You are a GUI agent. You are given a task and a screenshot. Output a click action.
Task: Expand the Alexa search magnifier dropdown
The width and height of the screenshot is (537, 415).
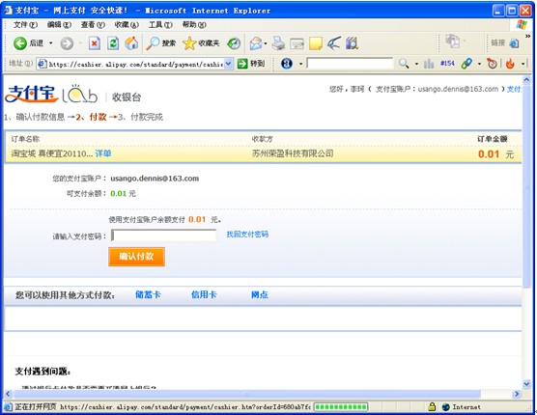point(416,64)
